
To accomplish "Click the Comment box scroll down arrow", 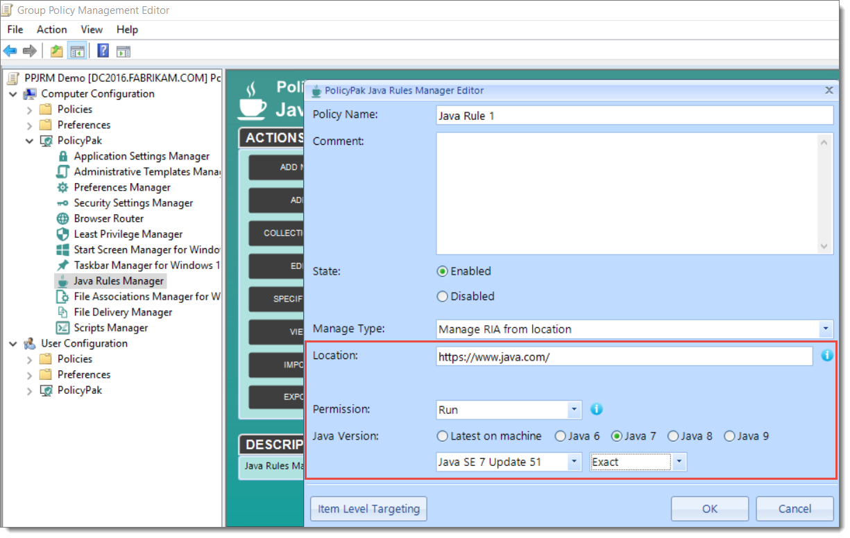I will pyautogui.click(x=824, y=246).
